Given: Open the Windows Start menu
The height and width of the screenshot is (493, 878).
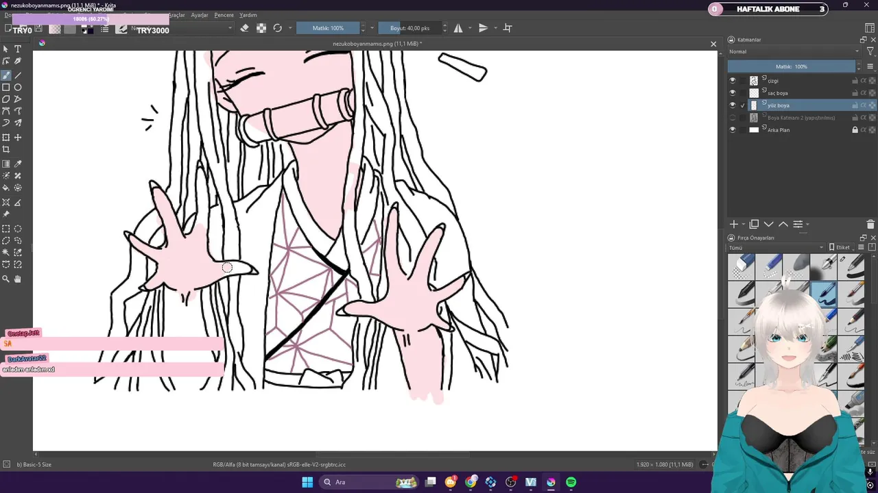Looking at the screenshot, I should click(x=307, y=482).
